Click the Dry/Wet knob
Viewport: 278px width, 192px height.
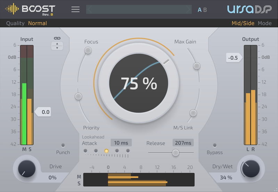coord(251,169)
